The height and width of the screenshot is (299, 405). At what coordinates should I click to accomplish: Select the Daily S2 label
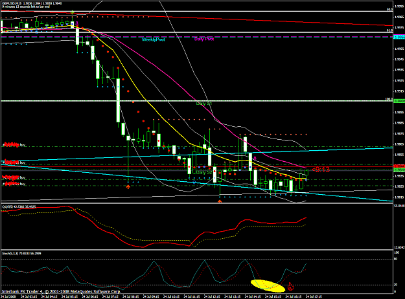[203, 172]
